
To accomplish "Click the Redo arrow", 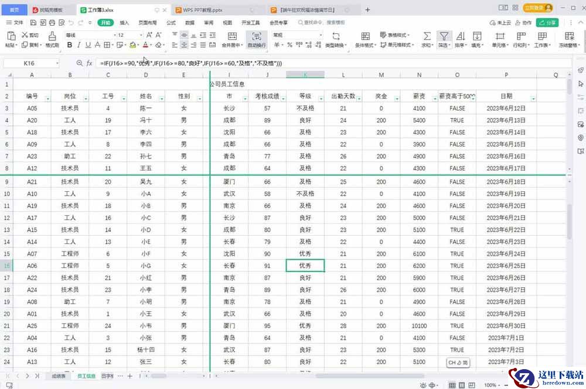I will point(80,23).
